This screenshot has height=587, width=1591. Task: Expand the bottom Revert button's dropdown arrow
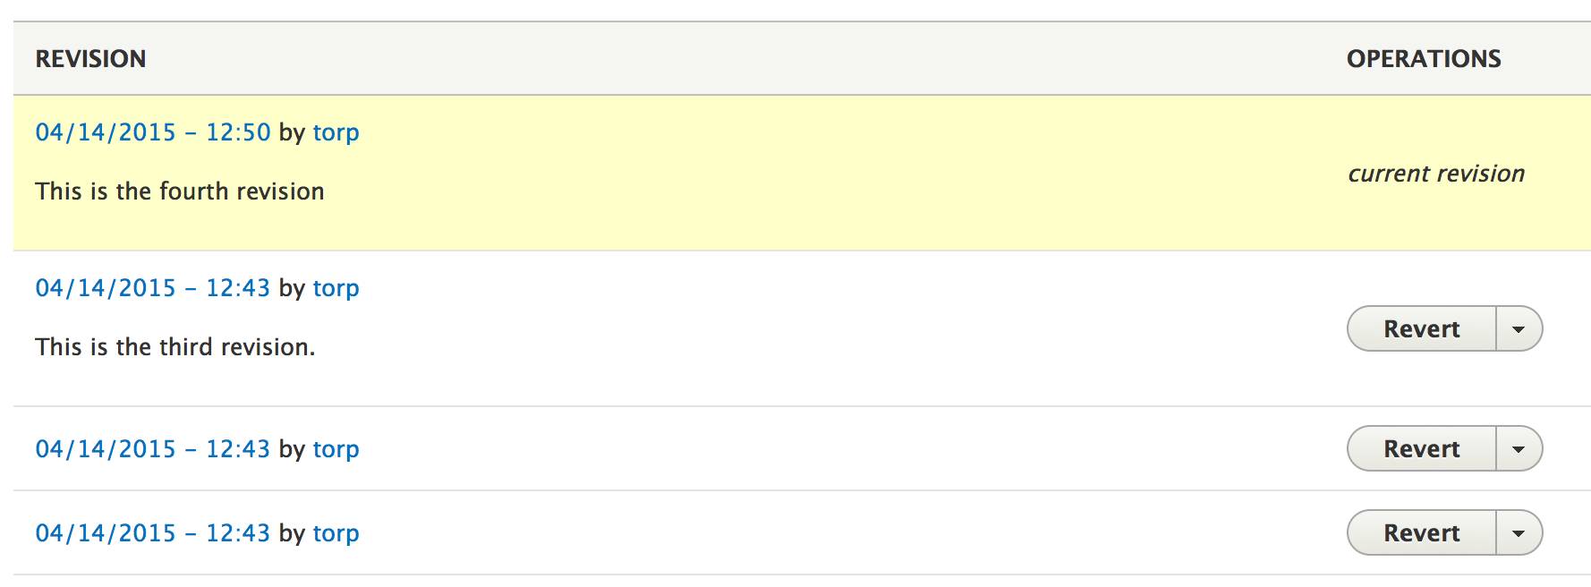coord(1519,532)
